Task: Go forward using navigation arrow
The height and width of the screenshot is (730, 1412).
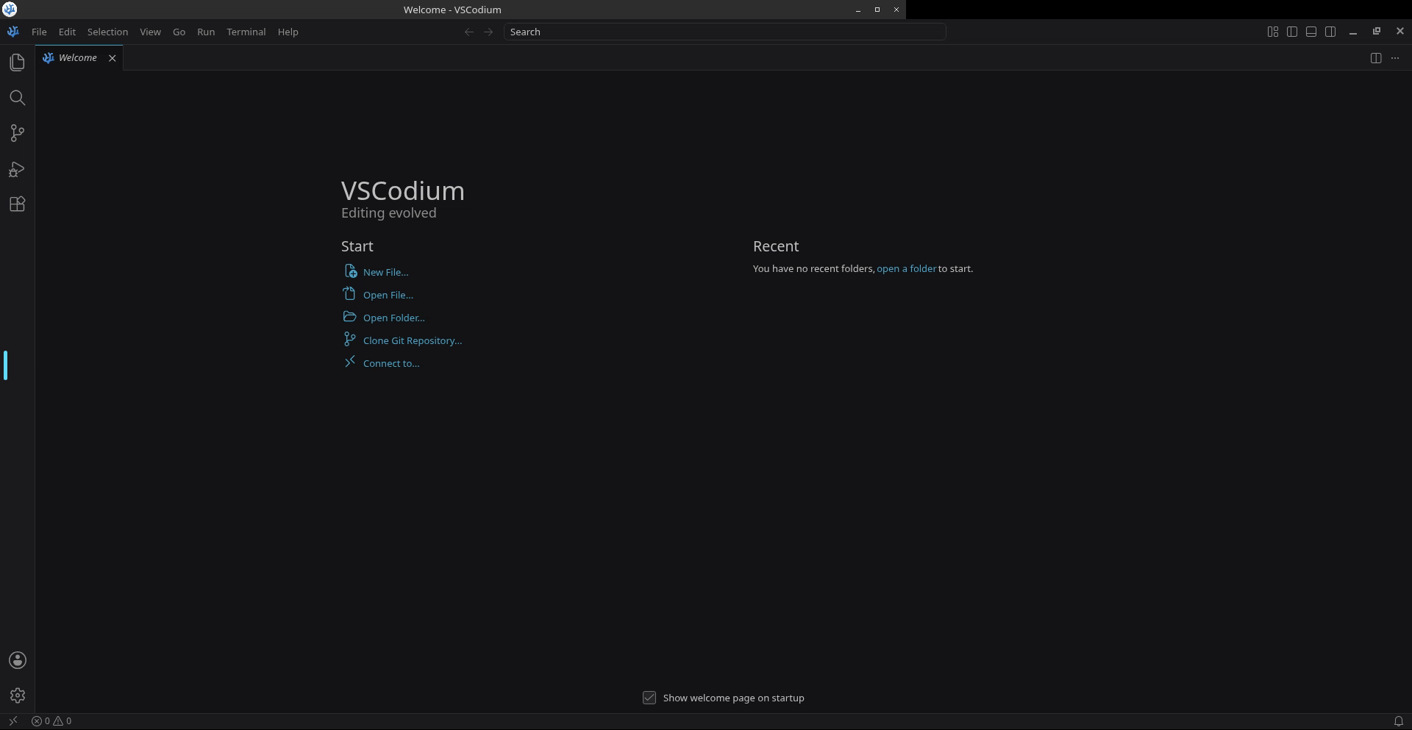Action: [488, 32]
